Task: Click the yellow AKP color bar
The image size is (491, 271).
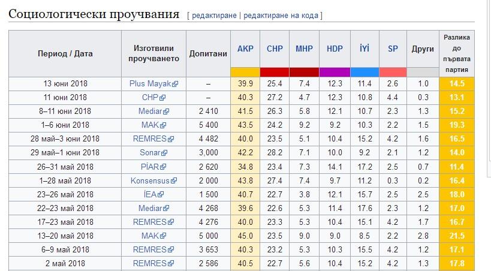Action: click(x=245, y=72)
